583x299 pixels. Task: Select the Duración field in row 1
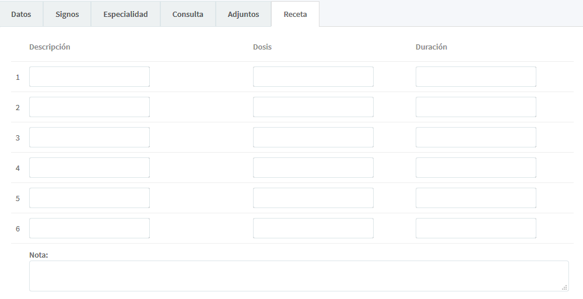[x=476, y=77]
